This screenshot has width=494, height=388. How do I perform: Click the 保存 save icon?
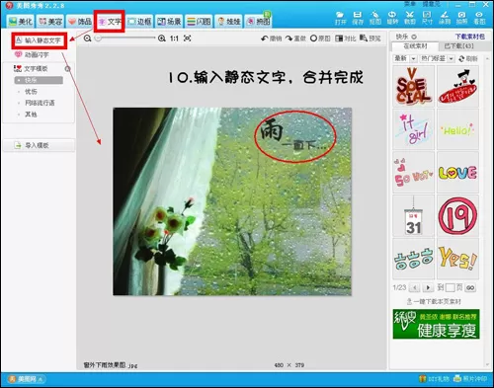[x=358, y=18]
